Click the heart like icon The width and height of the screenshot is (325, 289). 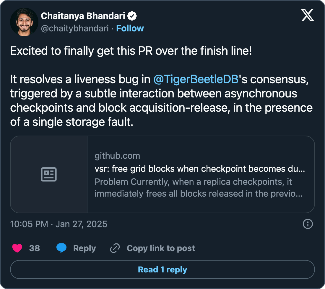(x=17, y=248)
